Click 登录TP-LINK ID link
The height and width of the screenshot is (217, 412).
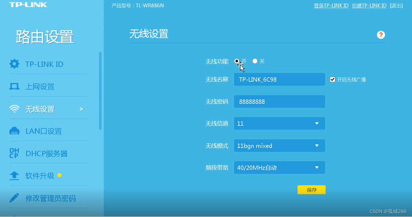(331, 6)
